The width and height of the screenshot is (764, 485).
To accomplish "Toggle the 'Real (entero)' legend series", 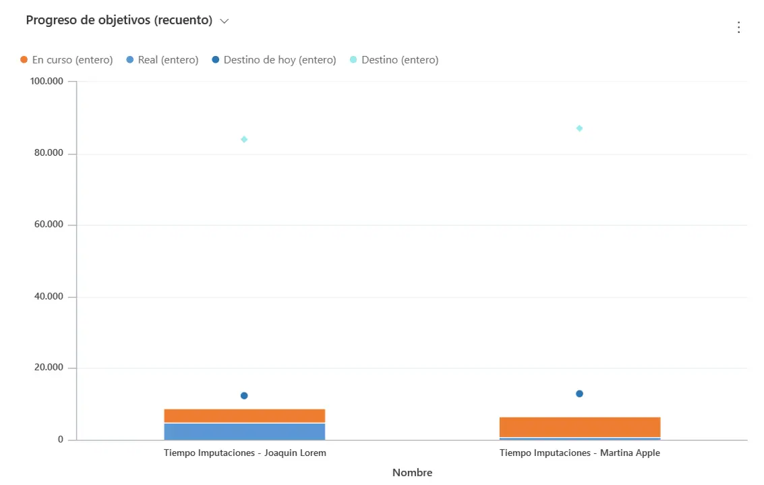I will tap(163, 60).
